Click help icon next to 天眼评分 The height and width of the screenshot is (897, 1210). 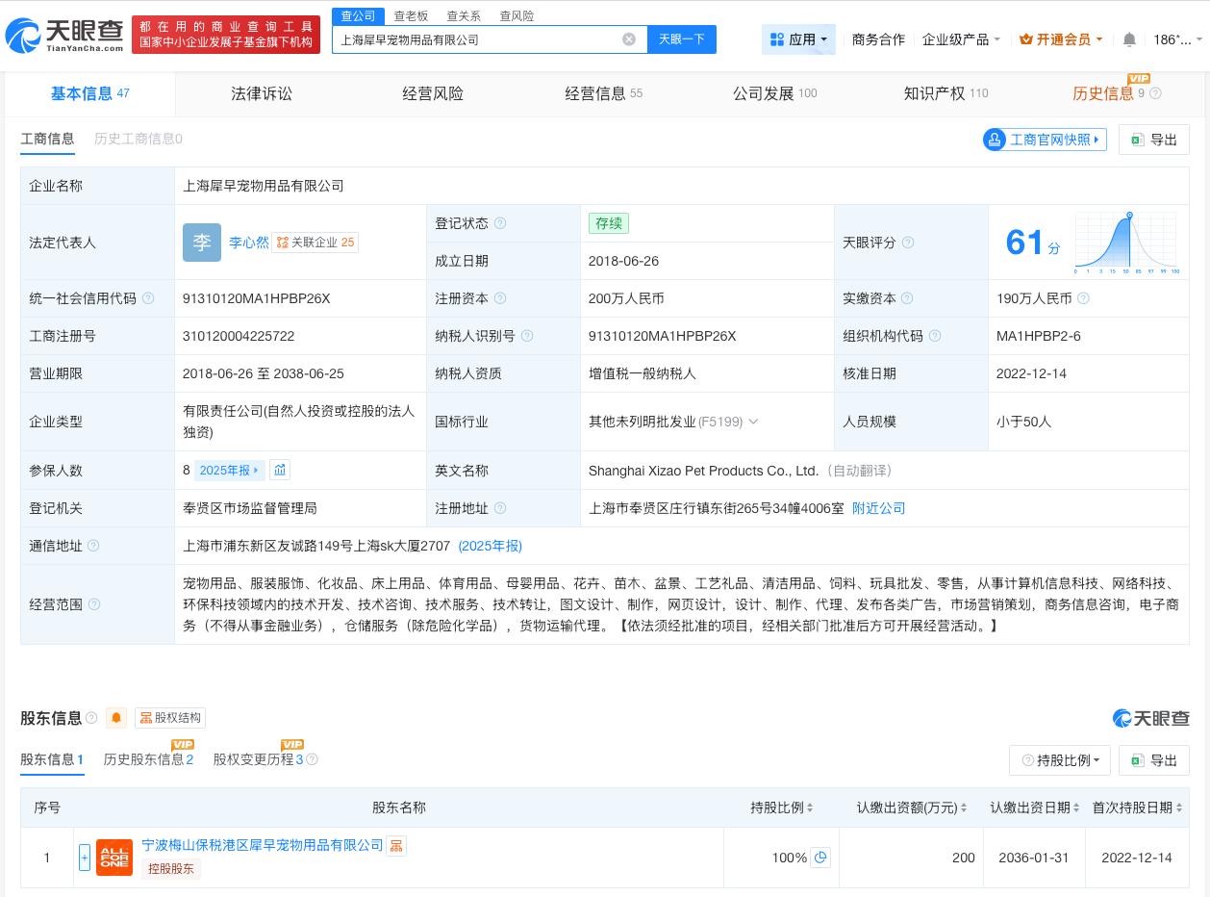tap(908, 243)
